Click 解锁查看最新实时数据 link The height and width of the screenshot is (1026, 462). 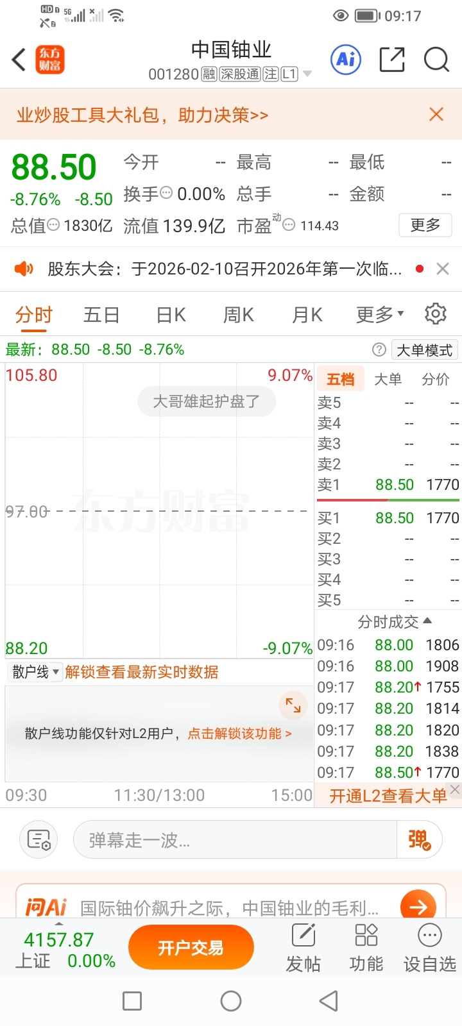(x=142, y=672)
